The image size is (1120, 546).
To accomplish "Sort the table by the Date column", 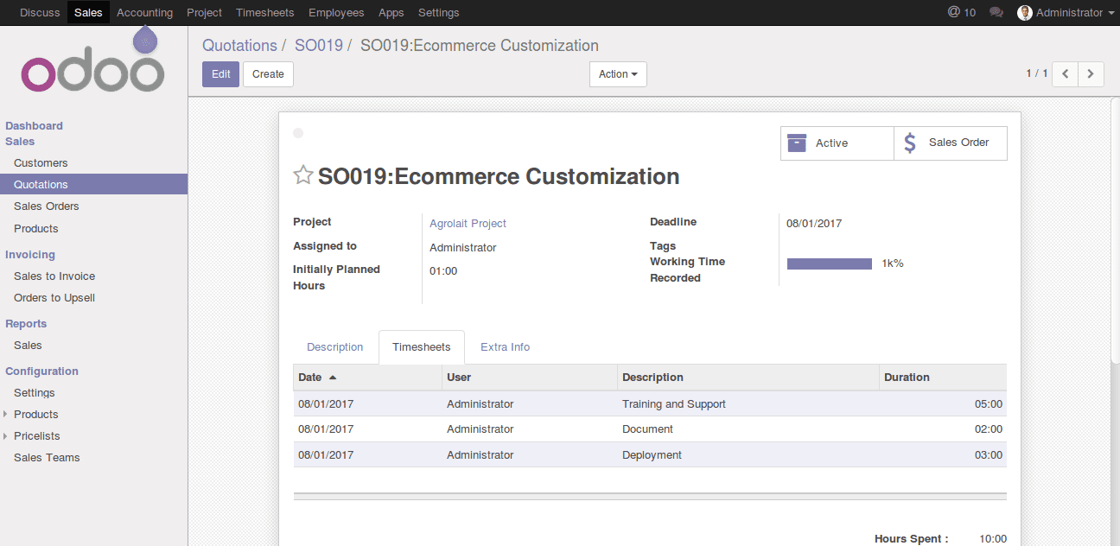I will (367, 378).
